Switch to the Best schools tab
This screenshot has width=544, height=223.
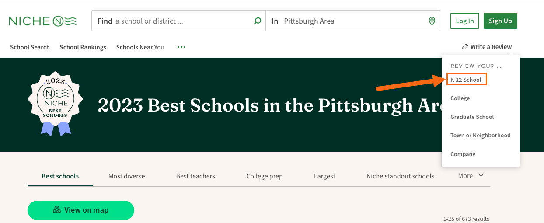click(x=60, y=176)
